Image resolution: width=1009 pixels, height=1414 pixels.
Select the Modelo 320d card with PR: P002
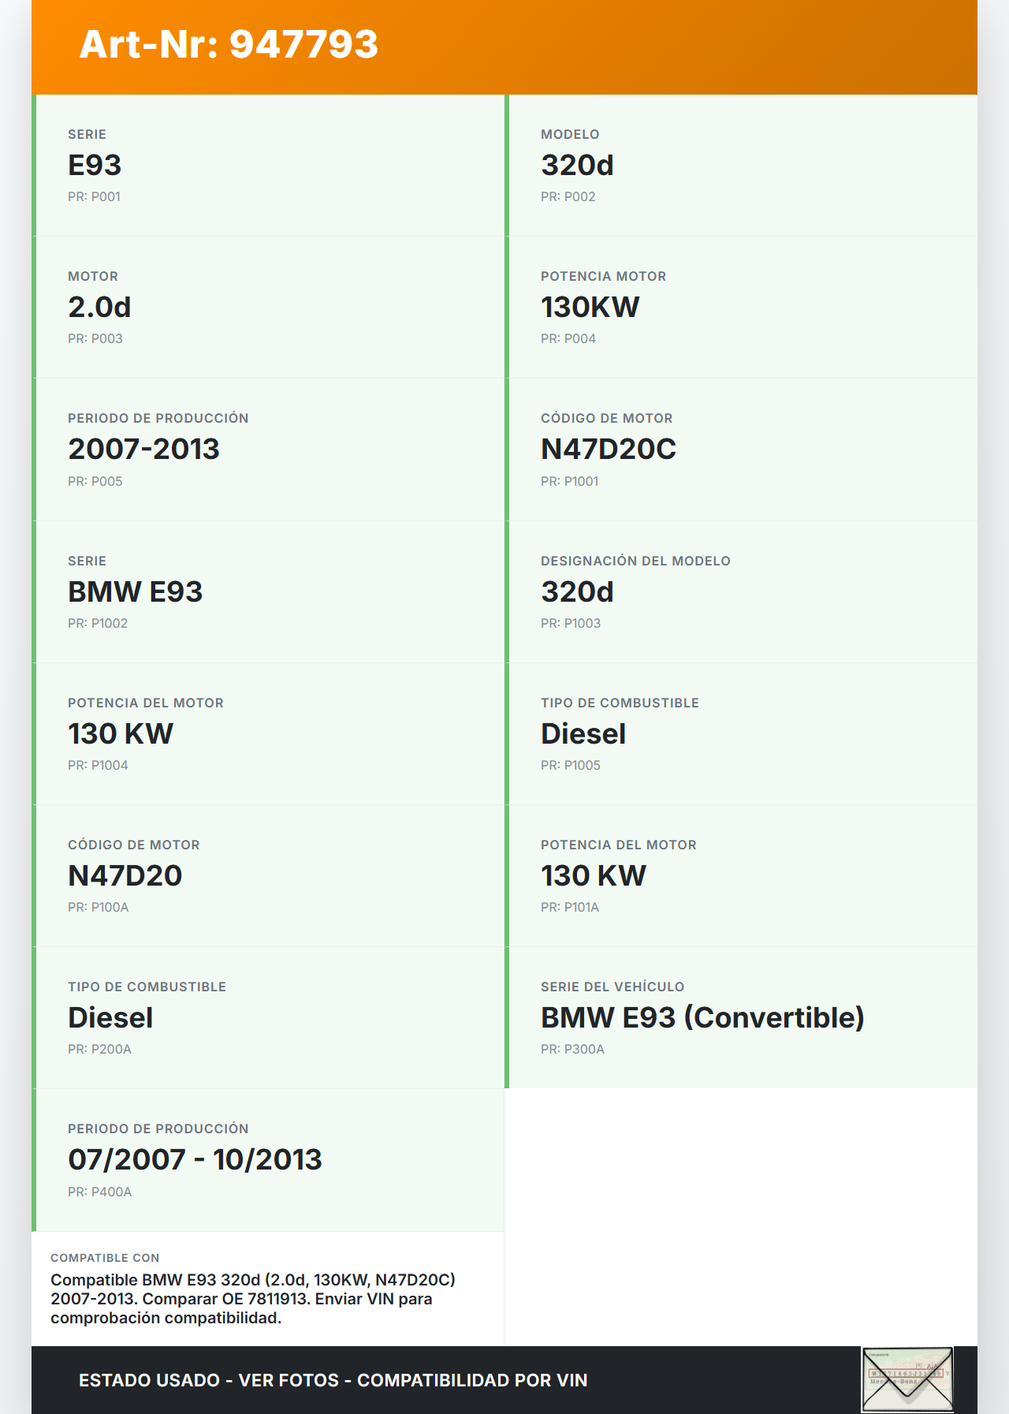[741, 166]
